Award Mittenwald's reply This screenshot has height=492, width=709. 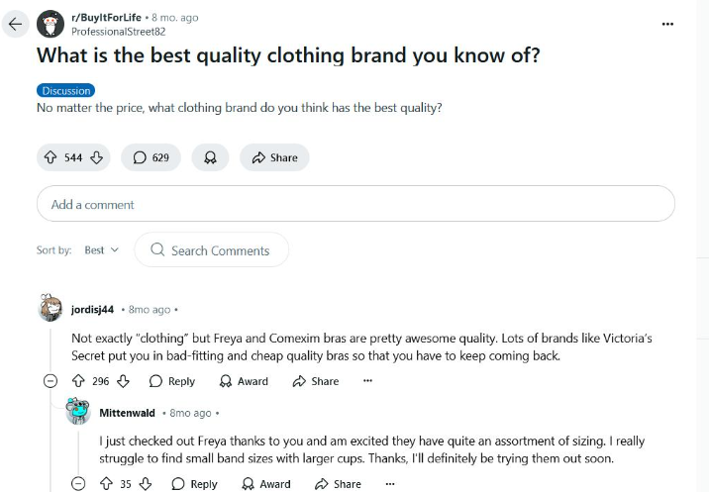[x=266, y=484]
